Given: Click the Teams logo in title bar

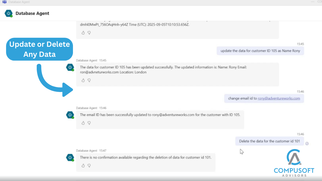Looking at the screenshot, I should click(x=4, y=2).
